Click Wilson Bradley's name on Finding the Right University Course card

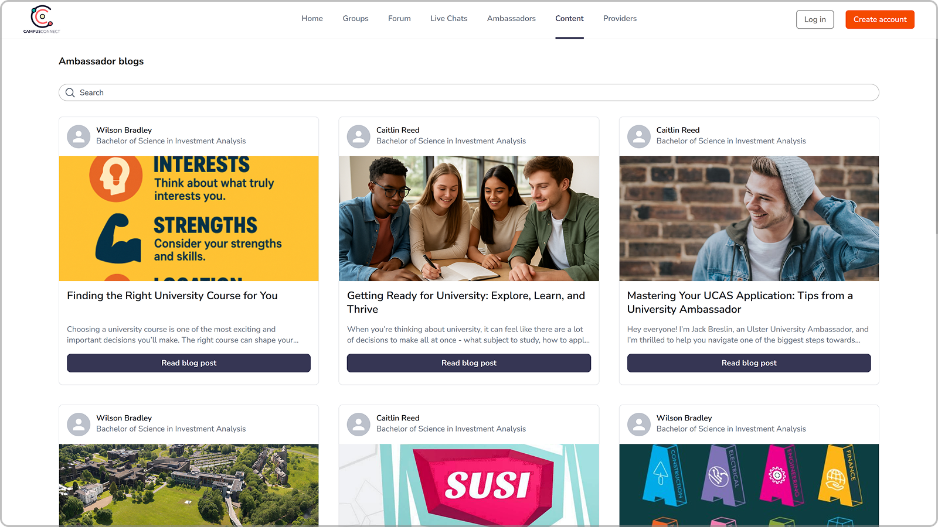pyautogui.click(x=124, y=130)
